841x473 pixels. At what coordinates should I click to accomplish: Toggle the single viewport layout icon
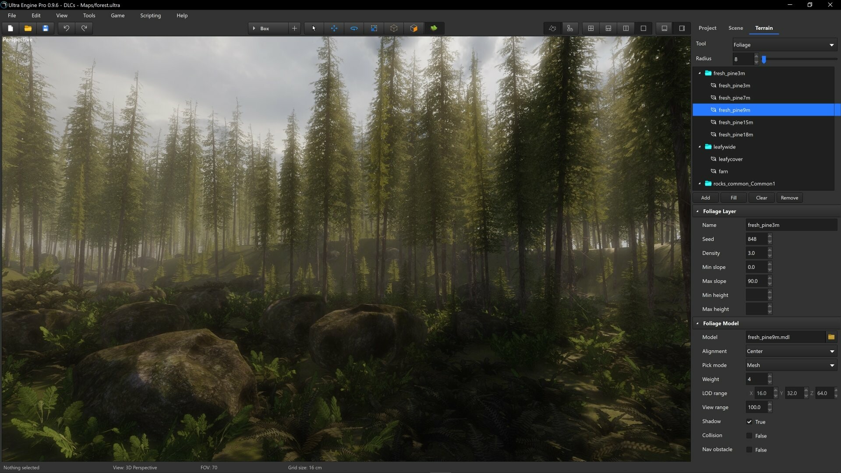(643, 28)
